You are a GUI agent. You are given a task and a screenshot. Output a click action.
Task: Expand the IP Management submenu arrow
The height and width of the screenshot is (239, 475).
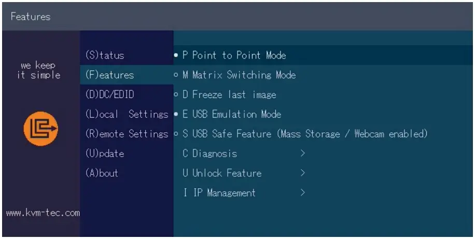[x=302, y=193]
